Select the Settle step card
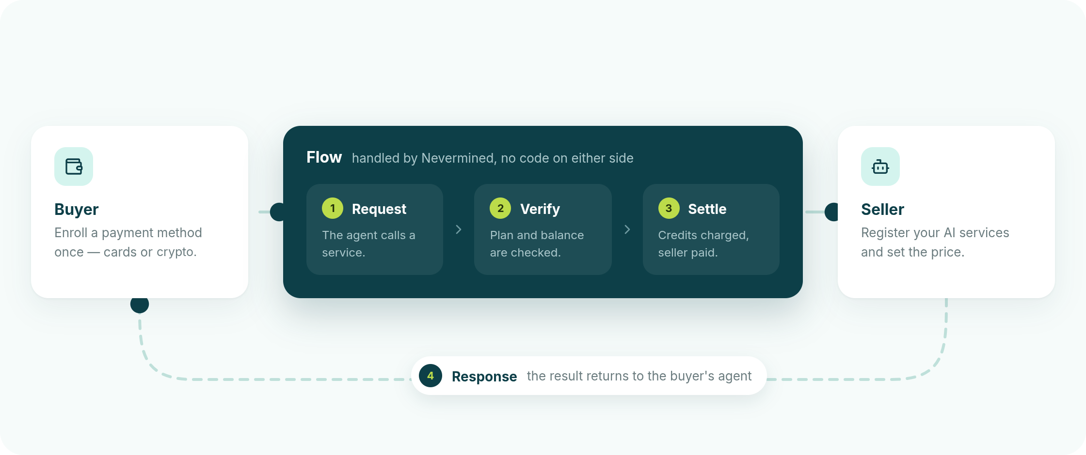Image resolution: width=1086 pixels, height=455 pixels. tap(711, 229)
